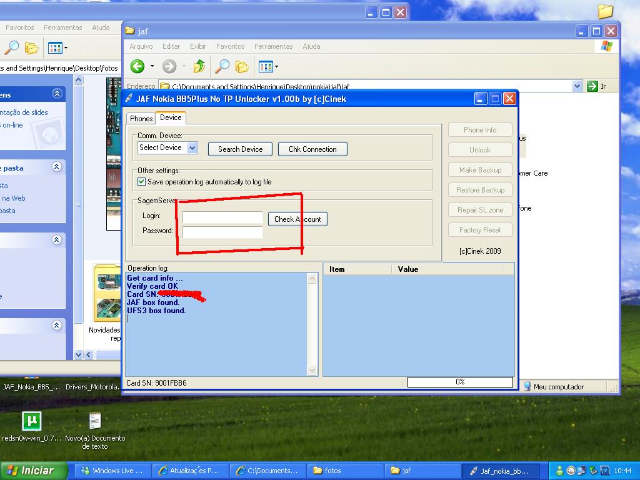Viewport: 640px width, 480px height.
Task: Click the Value column header
Action: pyautogui.click(x=447, y=269)
